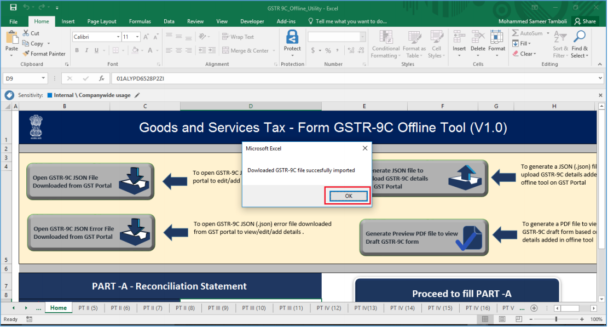Open the Font name dropdown showing Calibri
The image size is (608, 327).
click(118, 37)
